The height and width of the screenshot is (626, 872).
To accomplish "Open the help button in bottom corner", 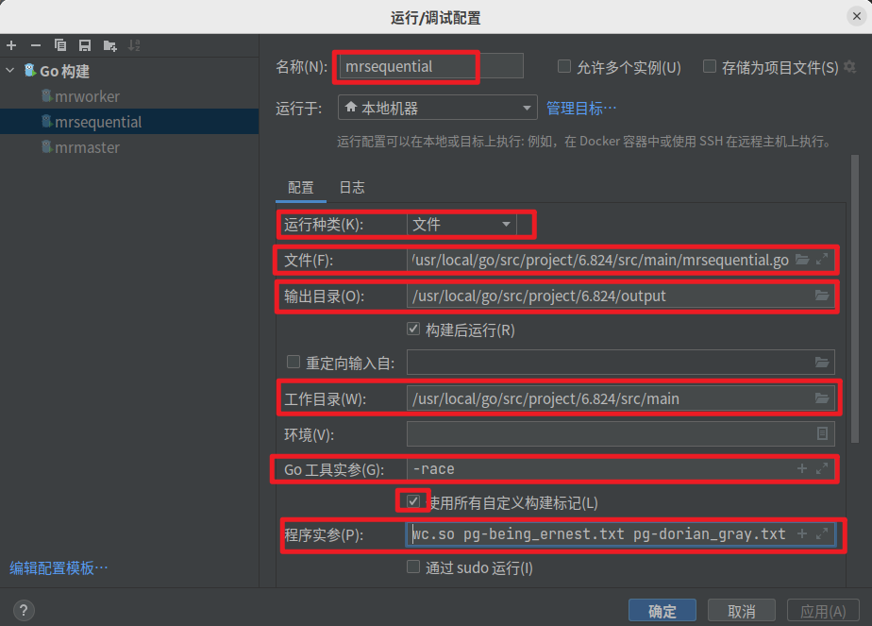I will (23, 610).
